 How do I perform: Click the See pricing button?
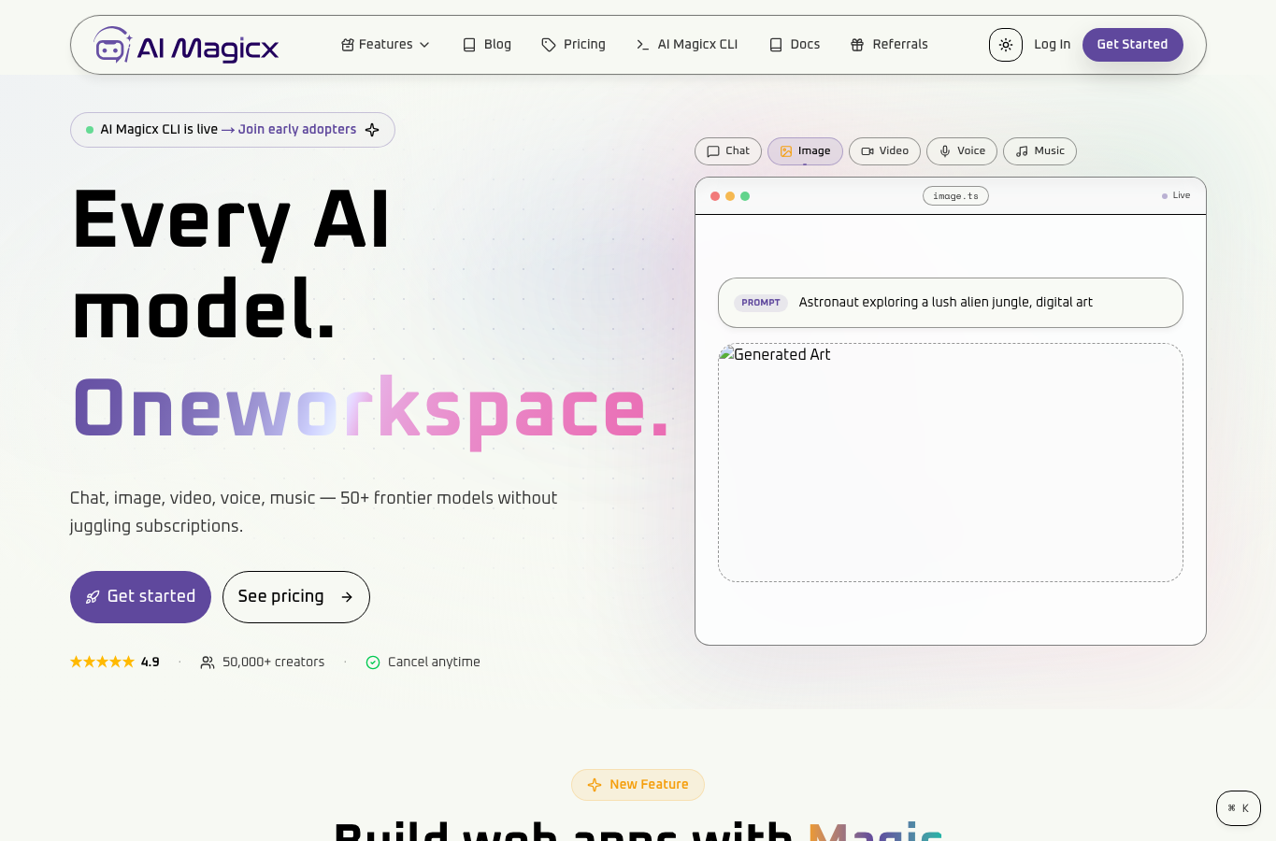point(296,597)
